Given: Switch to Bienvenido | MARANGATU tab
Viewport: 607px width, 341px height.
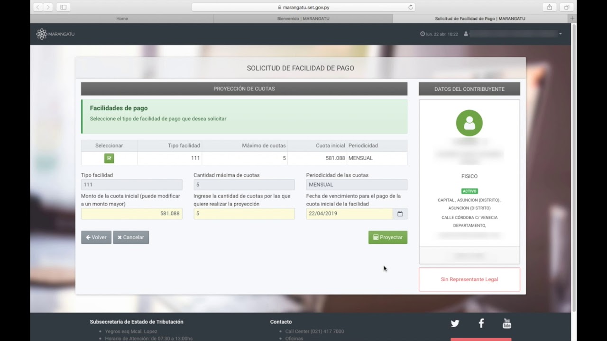Looking at the screenshot, I should pos(303,18).
